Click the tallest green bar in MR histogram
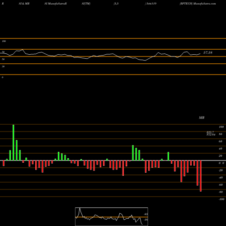 [x=14, y=142]
